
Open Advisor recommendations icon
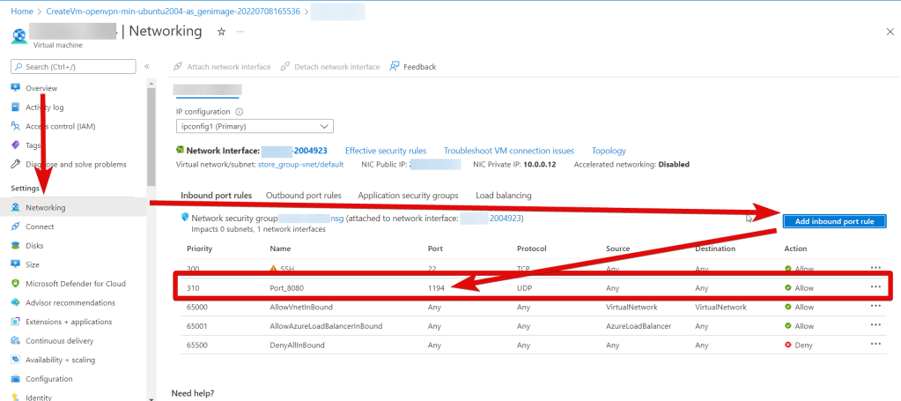[x=16, y=302]
